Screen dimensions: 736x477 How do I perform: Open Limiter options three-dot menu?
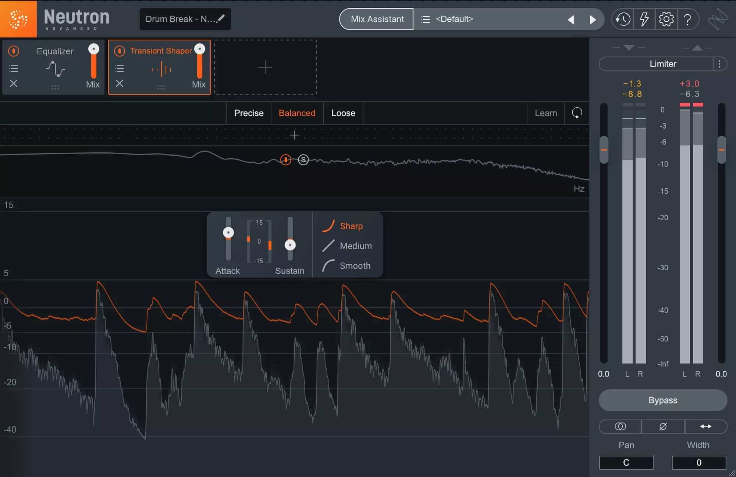click(x=719, y=64)
